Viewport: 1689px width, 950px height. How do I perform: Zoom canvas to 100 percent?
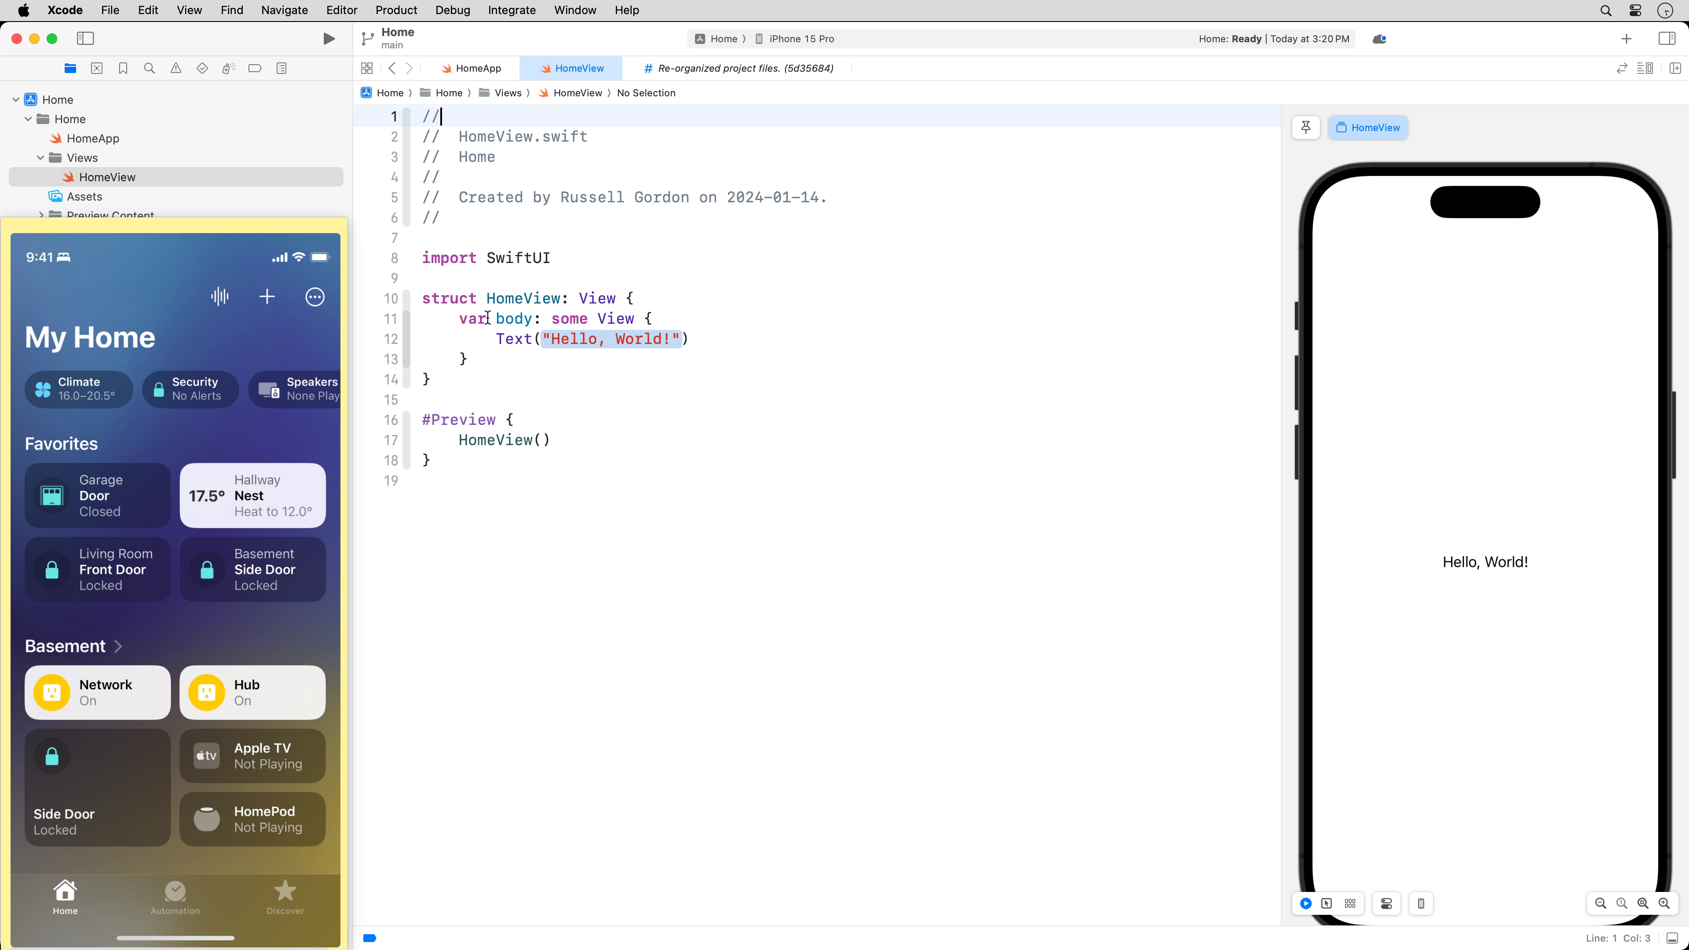click(x=1622, y=903)
